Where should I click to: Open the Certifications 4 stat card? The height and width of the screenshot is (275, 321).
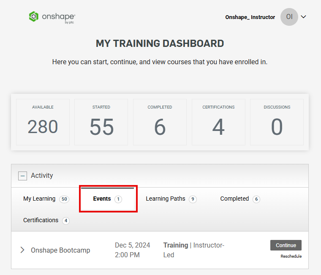click(x=218, y=122)
